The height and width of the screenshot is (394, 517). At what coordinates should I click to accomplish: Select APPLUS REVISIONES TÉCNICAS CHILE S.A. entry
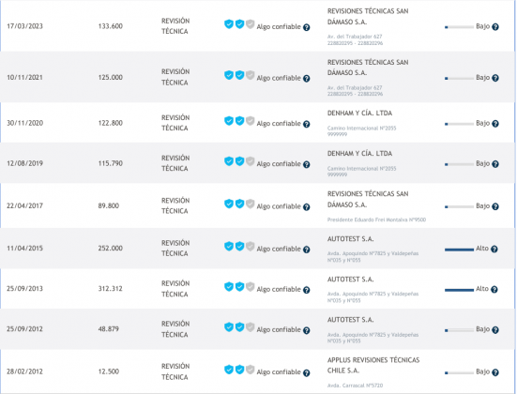[x=373, y=365]
